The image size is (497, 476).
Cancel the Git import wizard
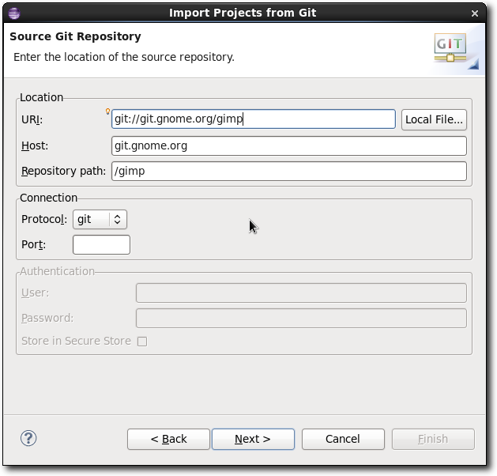342,439
